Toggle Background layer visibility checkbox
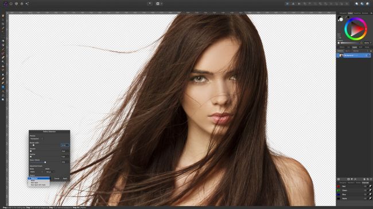This screenshot has width=373, height=209. pos(369,56)
